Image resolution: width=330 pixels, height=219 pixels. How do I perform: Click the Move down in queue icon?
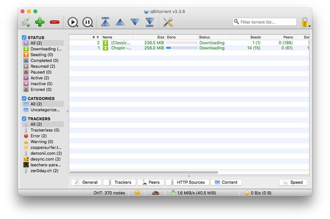(x=135, y=22)
